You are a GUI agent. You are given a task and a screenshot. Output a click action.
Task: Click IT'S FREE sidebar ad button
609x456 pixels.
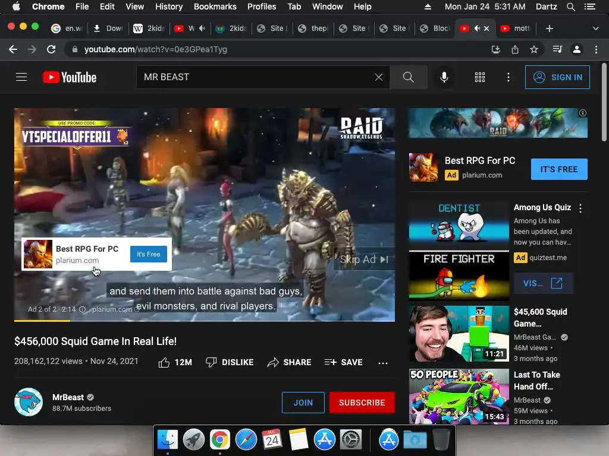click(x=559, y=169)
